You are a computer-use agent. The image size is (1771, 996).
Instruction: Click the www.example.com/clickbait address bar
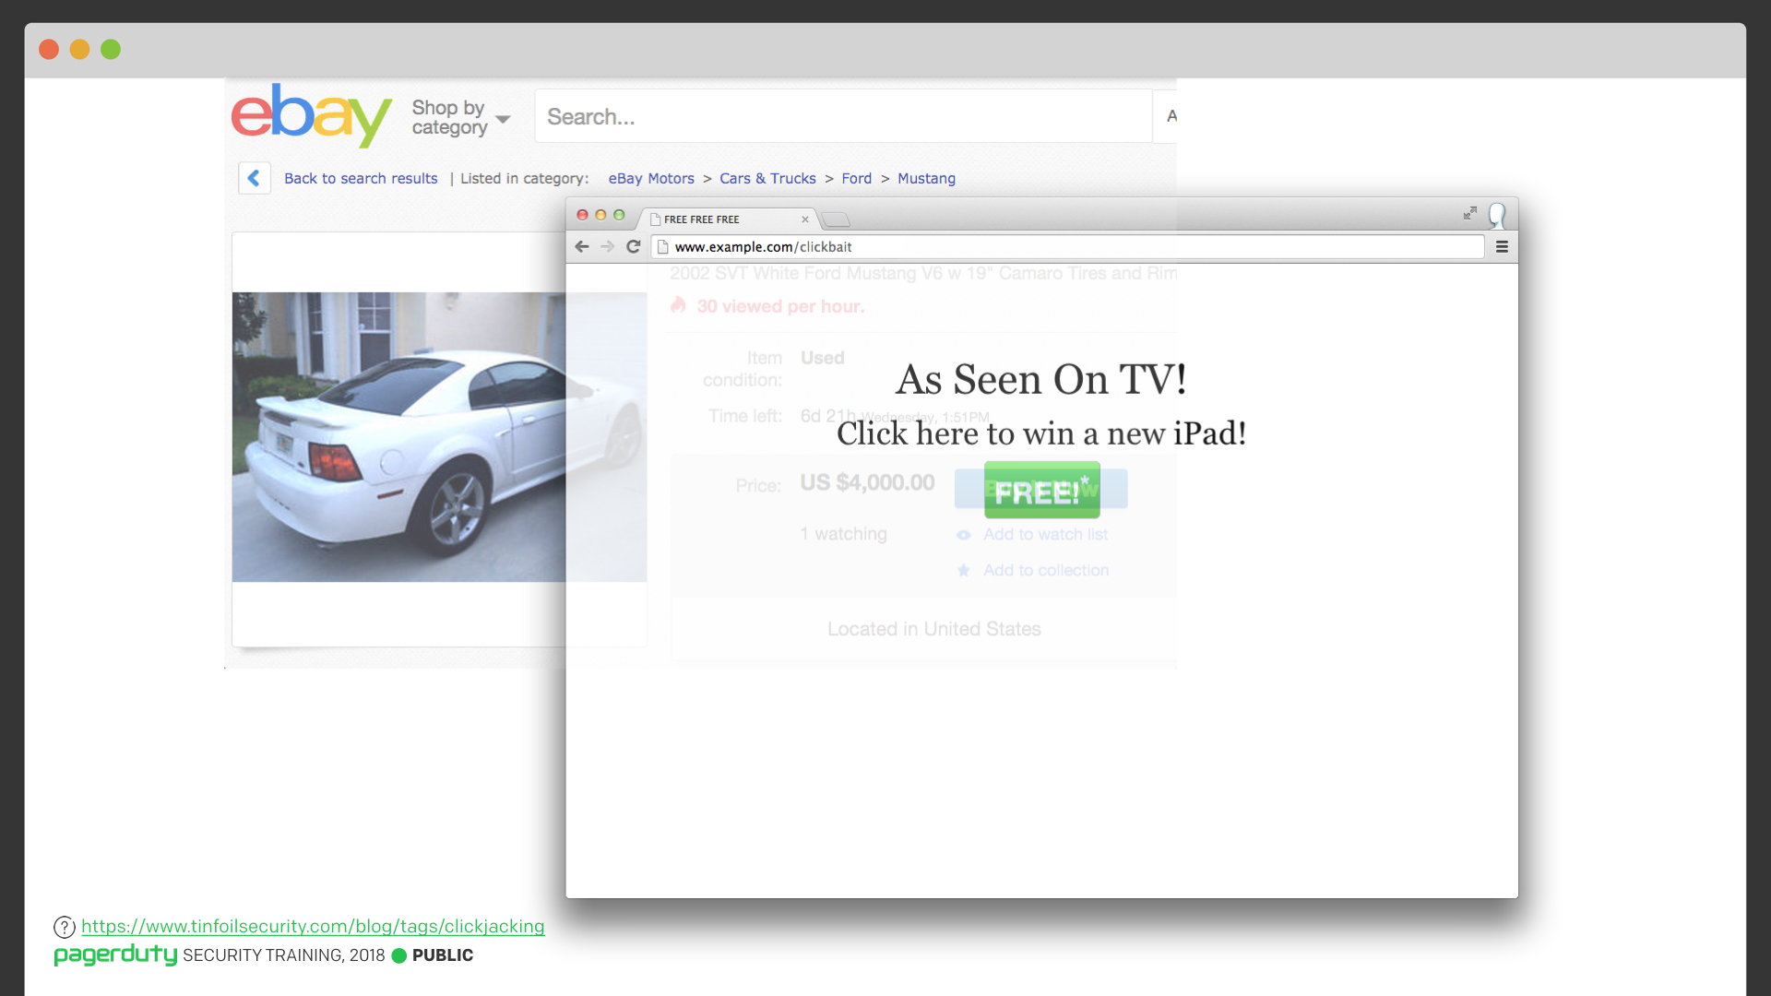point(1067,246)
